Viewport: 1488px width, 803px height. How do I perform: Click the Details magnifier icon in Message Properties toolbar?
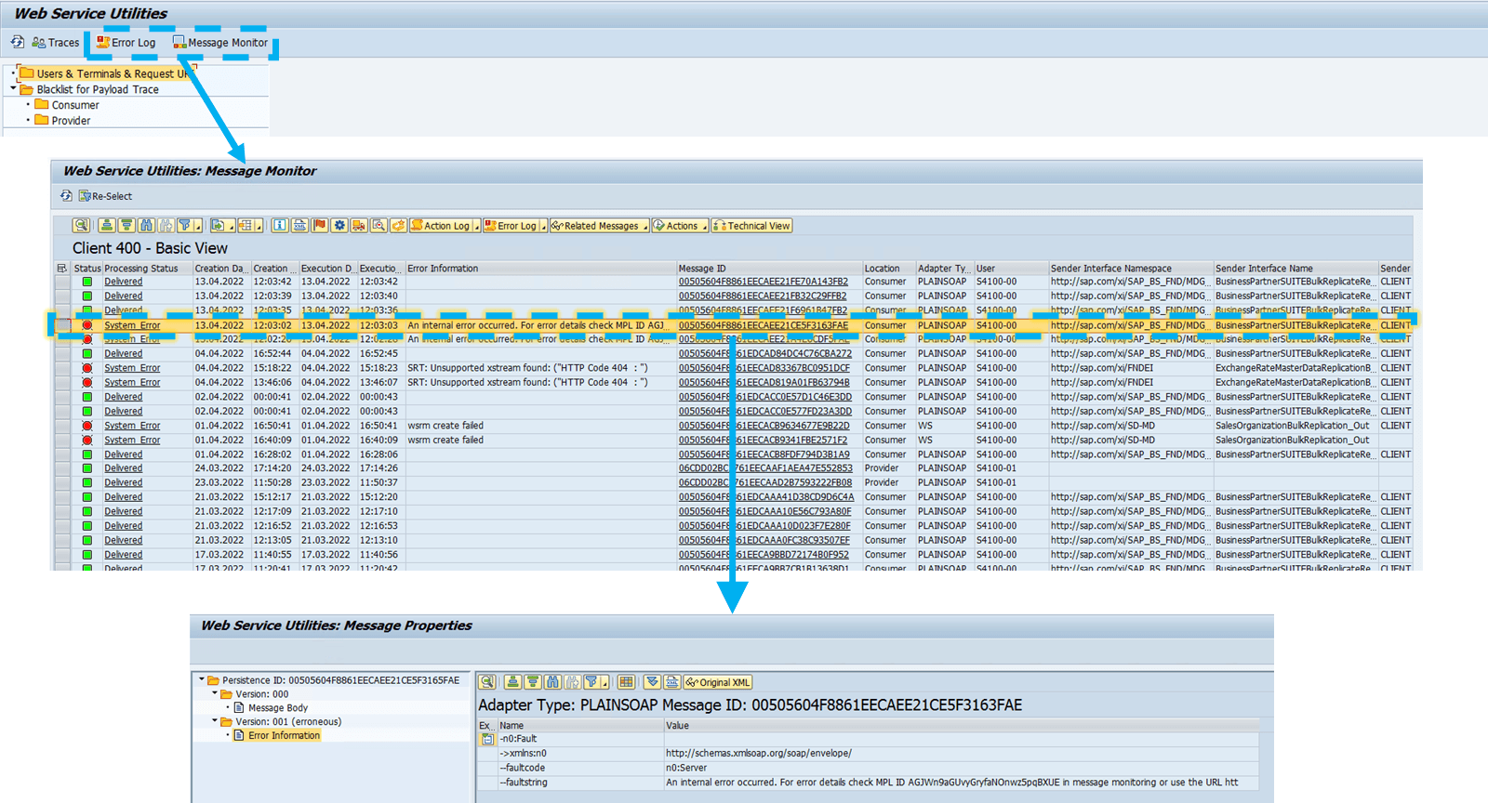pos(486,682)
